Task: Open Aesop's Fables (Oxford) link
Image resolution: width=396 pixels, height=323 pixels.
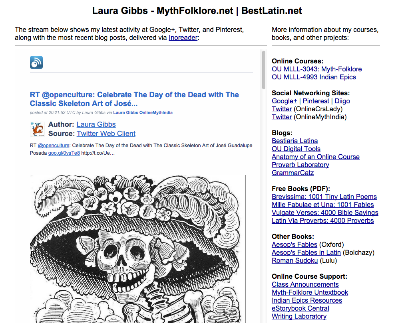Action: 295,245
